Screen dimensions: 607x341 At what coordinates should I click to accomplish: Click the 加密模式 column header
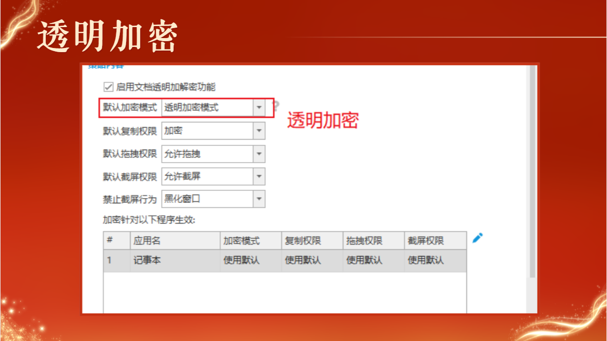coord(251,240)
